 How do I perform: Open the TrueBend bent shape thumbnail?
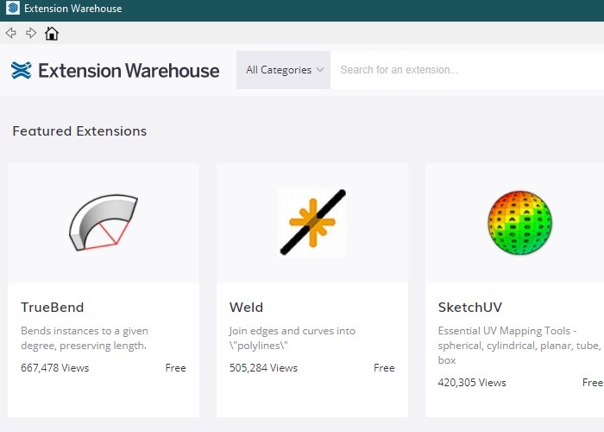tap(104, 223)
